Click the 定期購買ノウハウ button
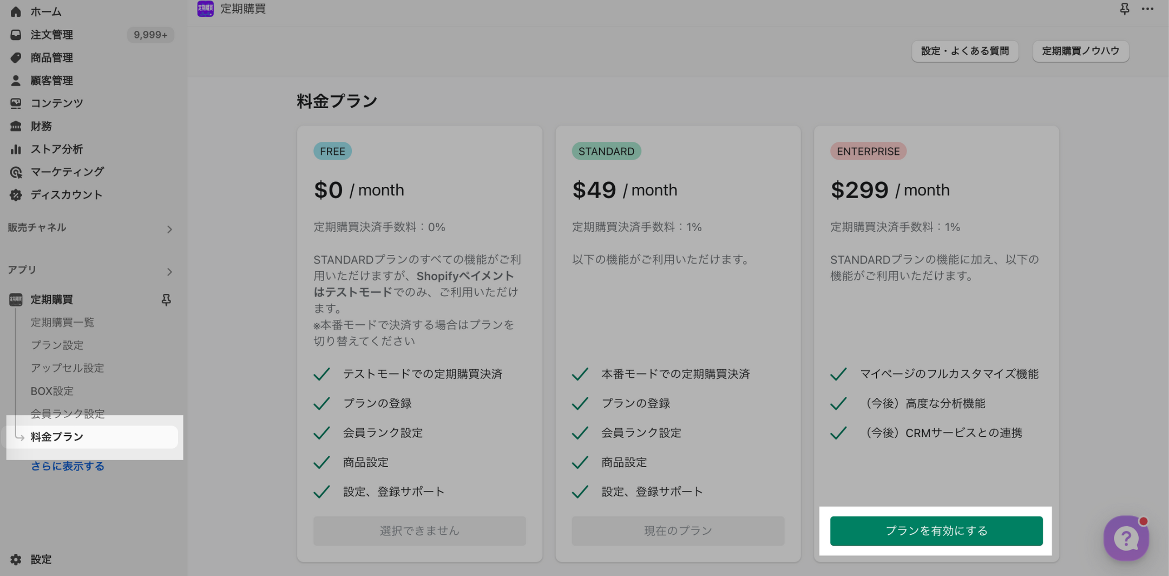Screen dimensions: 1169x576 [1080, 51]
